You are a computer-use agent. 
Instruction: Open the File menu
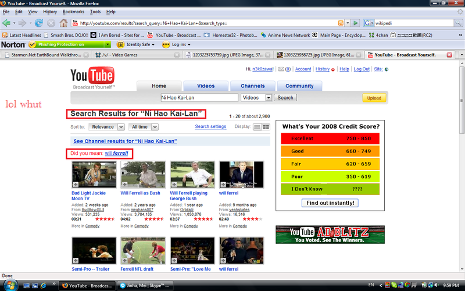point(6,12)
